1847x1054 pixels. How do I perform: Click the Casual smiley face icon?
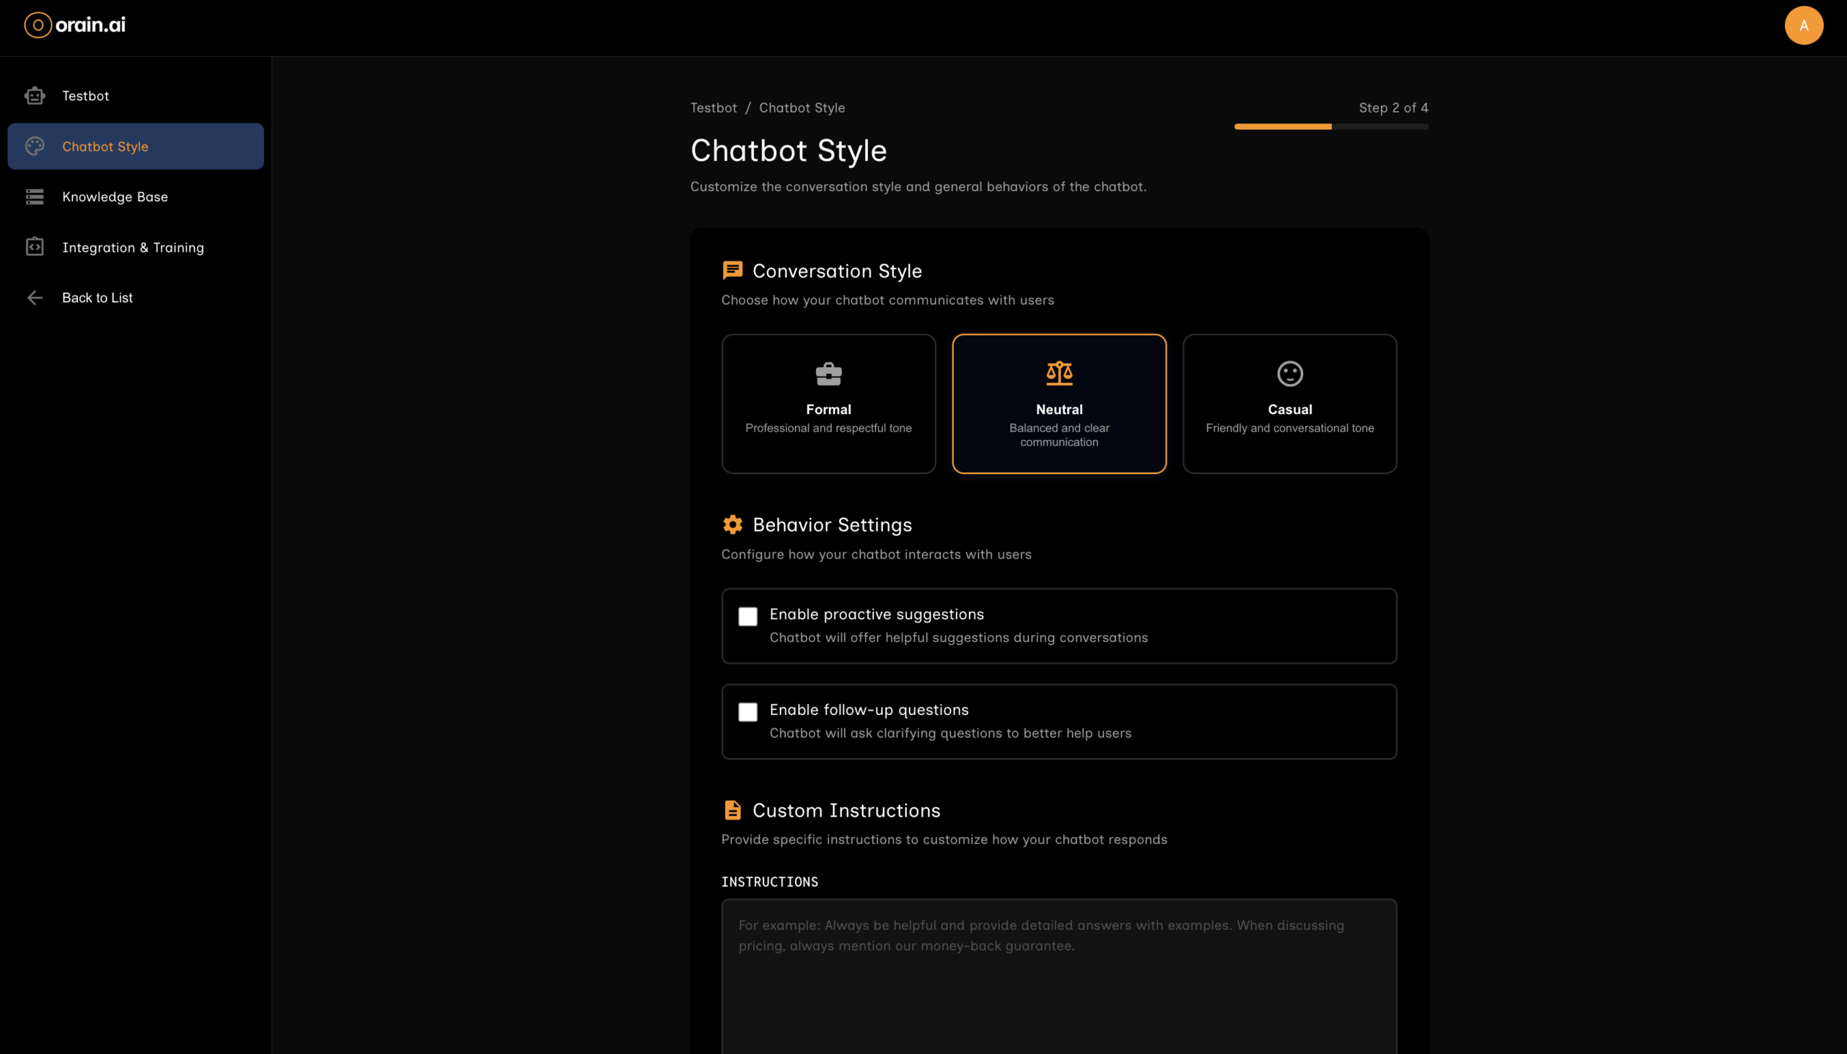[1289, 374]
